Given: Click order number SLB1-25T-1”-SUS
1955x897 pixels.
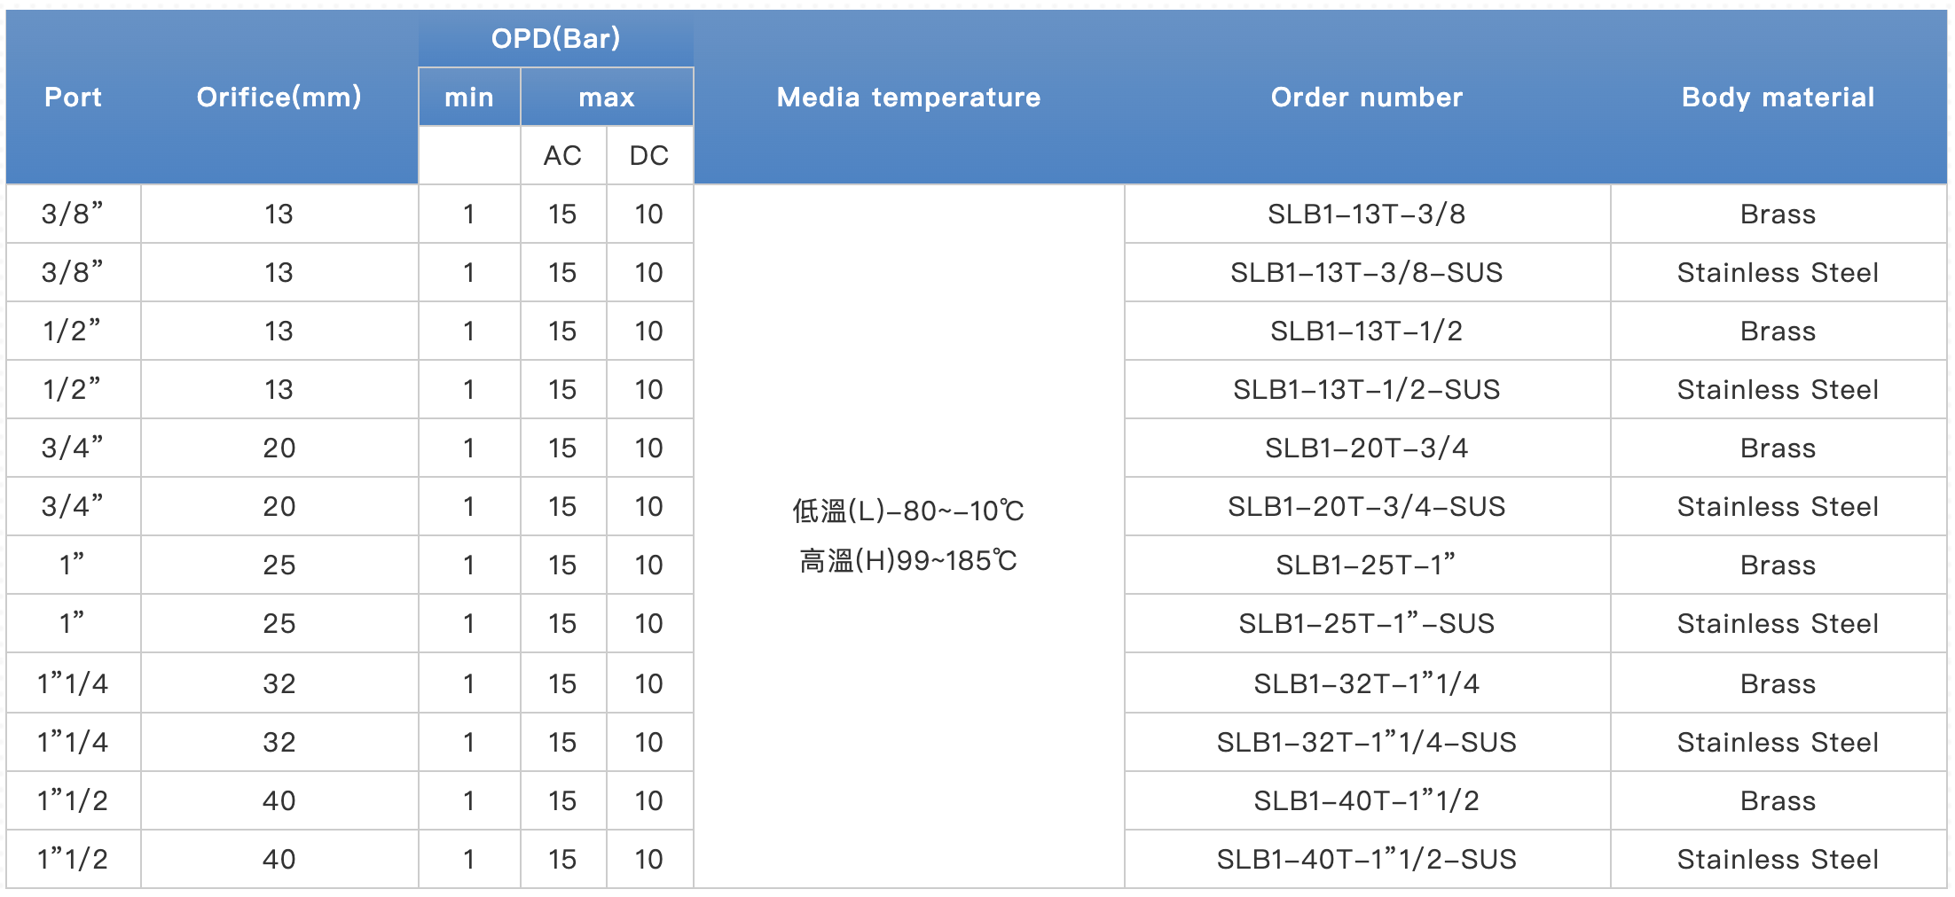Looking at the screenshot, I should (1367, 624).
